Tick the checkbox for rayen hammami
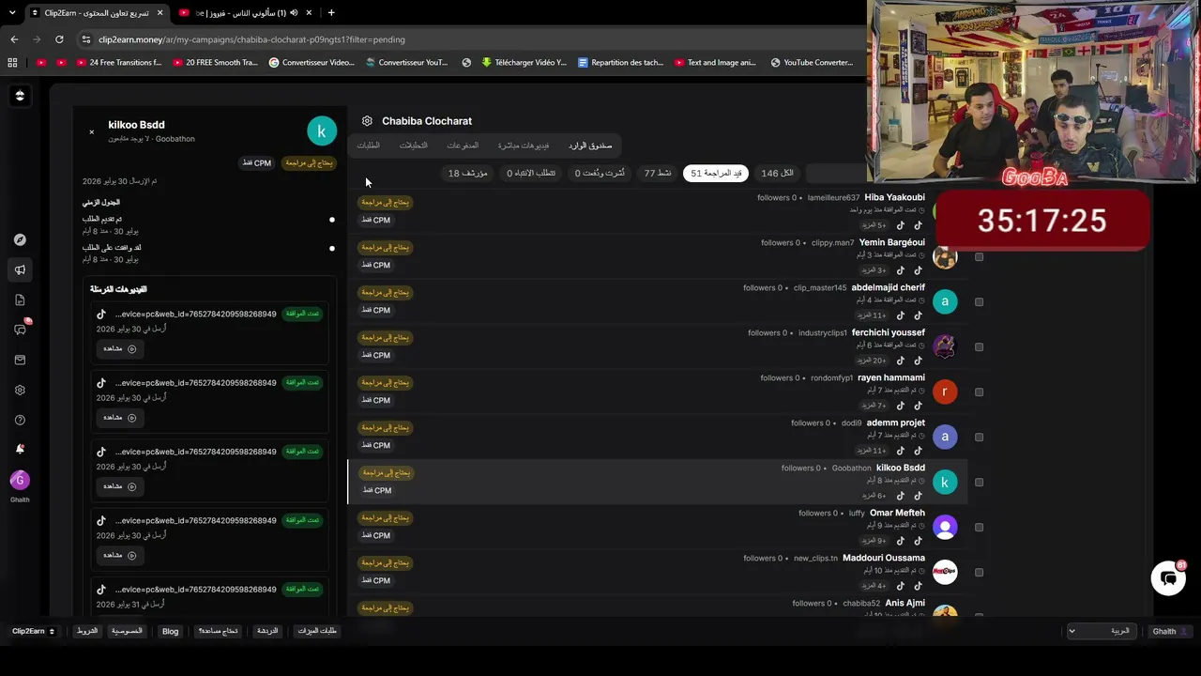This screenshot has width=1201, height=676. [x=979, y=392]
